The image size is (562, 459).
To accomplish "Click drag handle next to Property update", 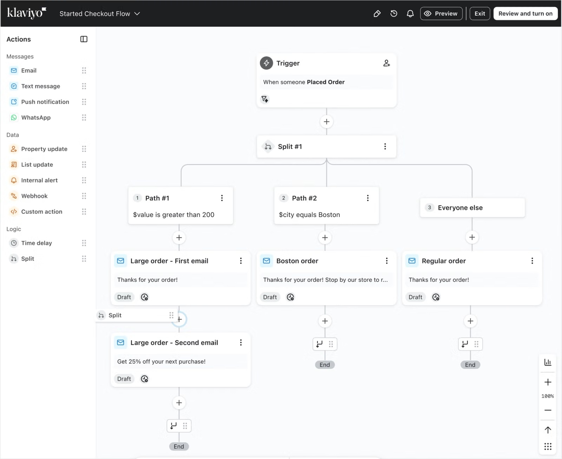I will tap(84, 149).
